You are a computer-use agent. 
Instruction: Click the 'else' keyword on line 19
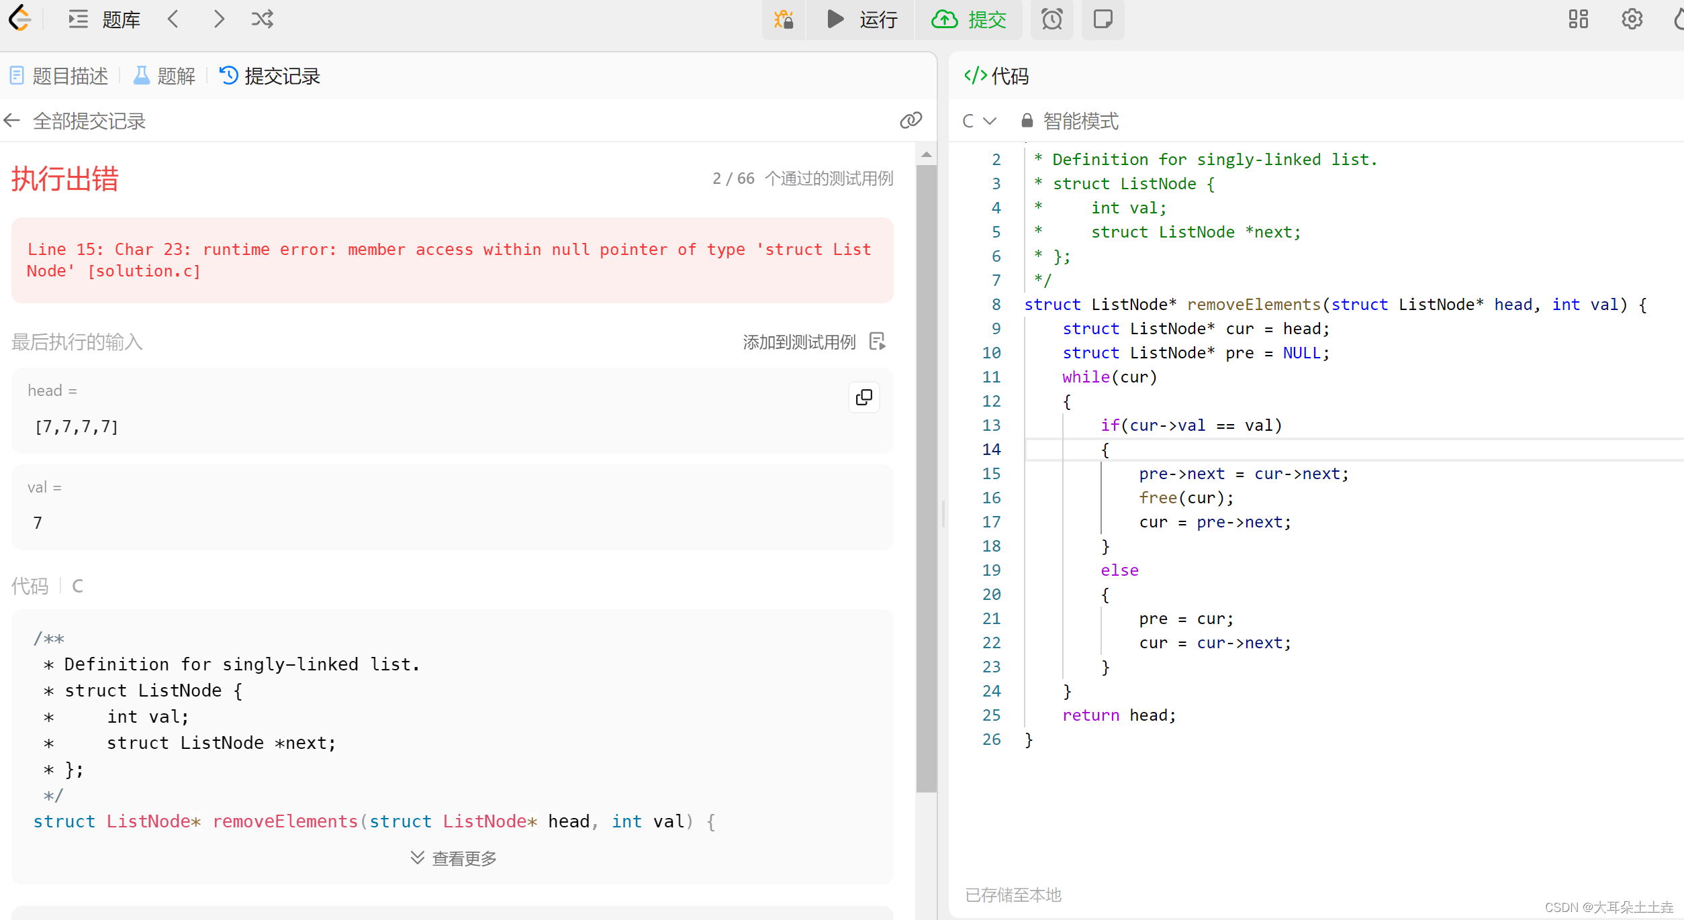click(1119, 570)
